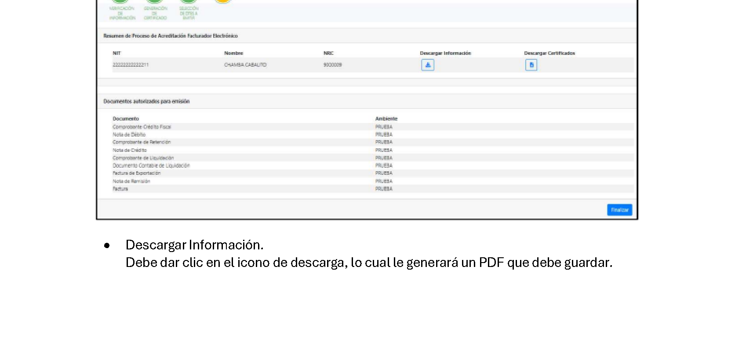Click the Descargar Información download icon
The image size is (735, 346).
[x=428, y=65]
